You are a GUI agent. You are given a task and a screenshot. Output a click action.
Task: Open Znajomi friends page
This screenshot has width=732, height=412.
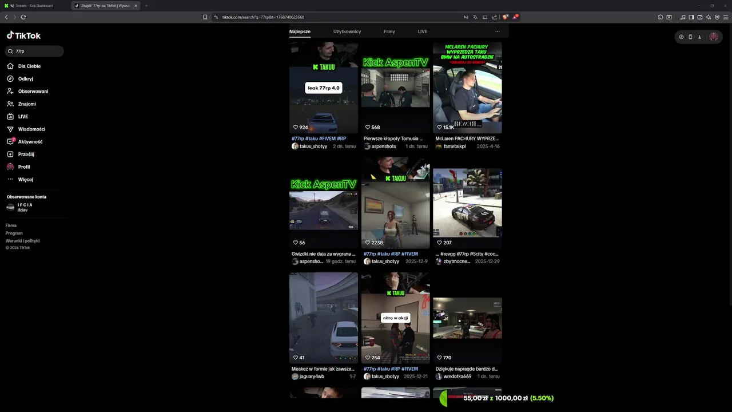click(21, 104)
